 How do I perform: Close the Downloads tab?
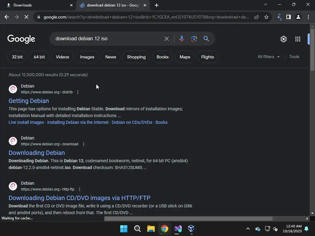[x=71, y=5]
